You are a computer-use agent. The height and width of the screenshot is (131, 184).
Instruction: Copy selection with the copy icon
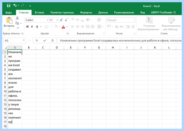coord(17,23)
